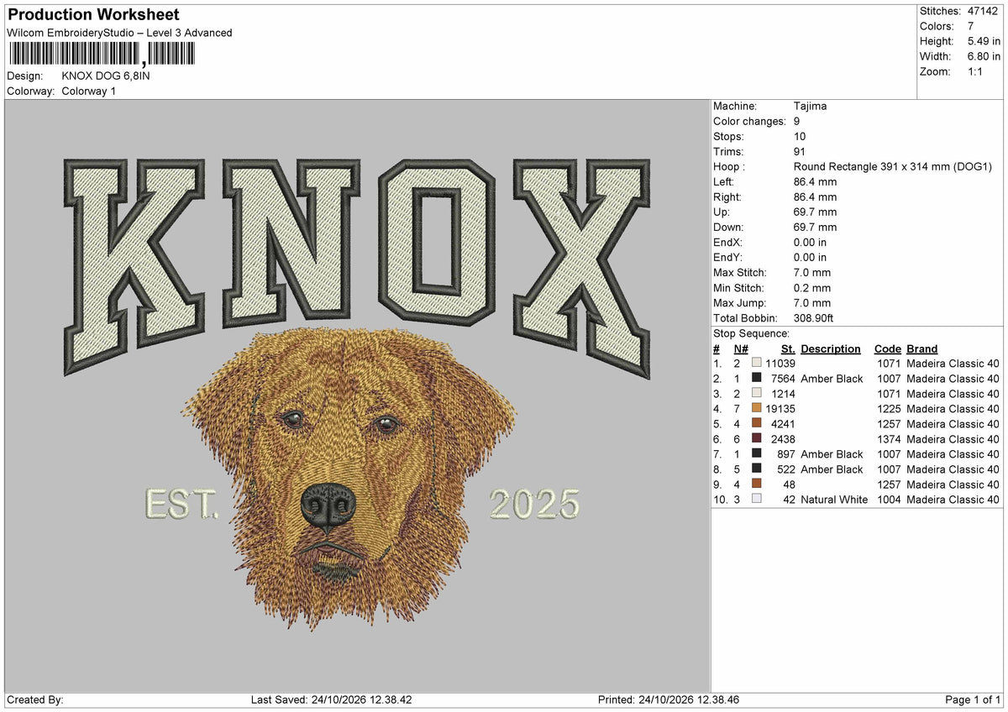1008x712 pixels.
Task: Click the swatch in stop row 9
Action: pos(757,484)
